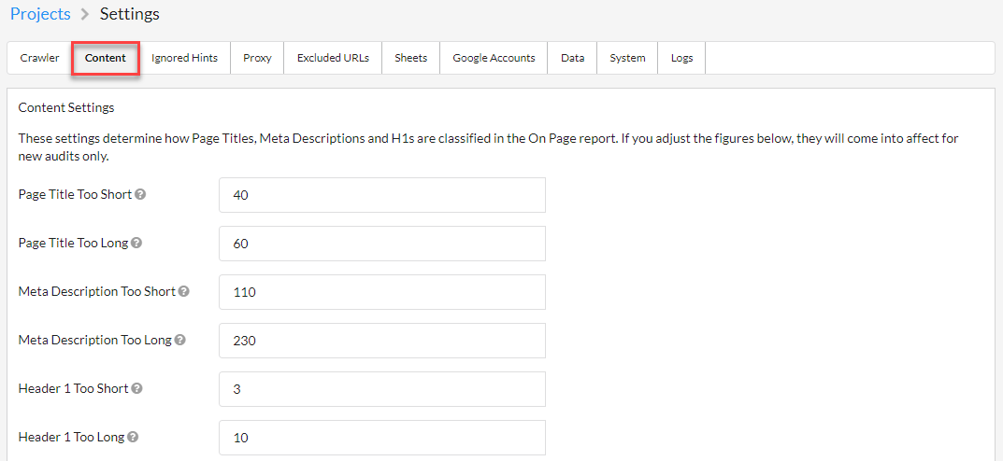The height and width of the screenshot is (461, 1003).
Task: Select the Data tab
Action: tap(572, 58)
